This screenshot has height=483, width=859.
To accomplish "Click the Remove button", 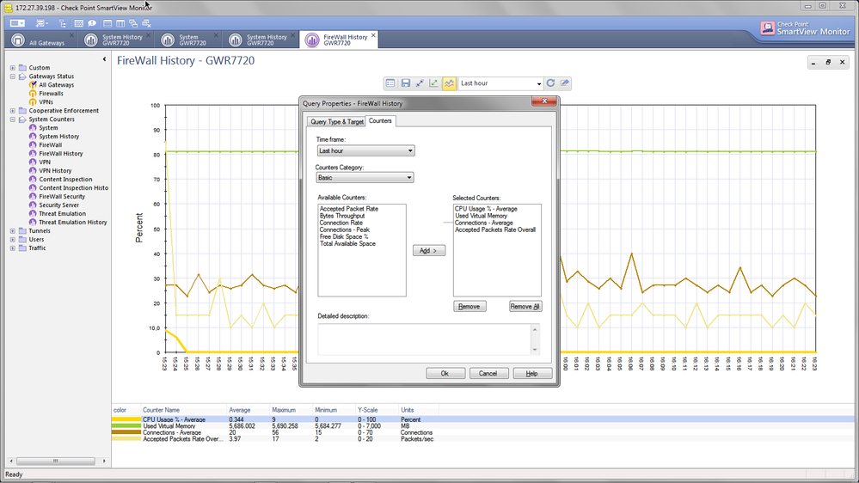I will coord(469,306).
